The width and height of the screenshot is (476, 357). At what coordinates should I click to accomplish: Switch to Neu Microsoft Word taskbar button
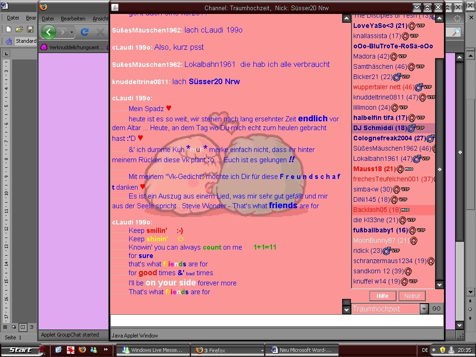click(302, 350)
